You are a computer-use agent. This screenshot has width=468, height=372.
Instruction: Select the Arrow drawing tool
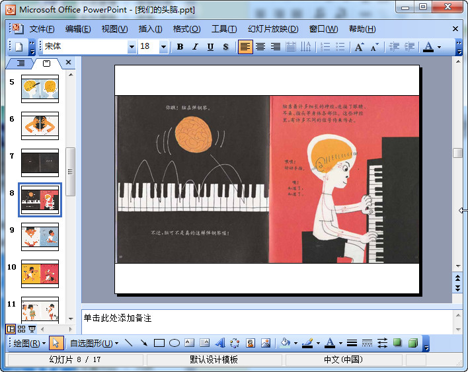pos(144,343)
